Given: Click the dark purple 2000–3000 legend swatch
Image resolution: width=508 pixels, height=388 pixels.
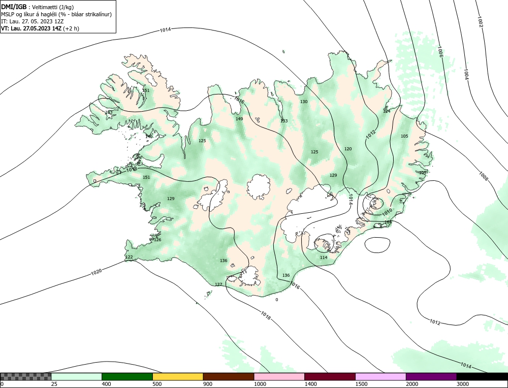Looking at the screenshot, I should pyautogui.click(x=431, y=376).
